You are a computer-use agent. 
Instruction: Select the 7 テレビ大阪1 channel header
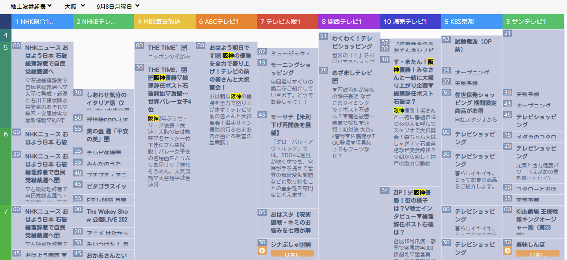click(x=288, y=21)
